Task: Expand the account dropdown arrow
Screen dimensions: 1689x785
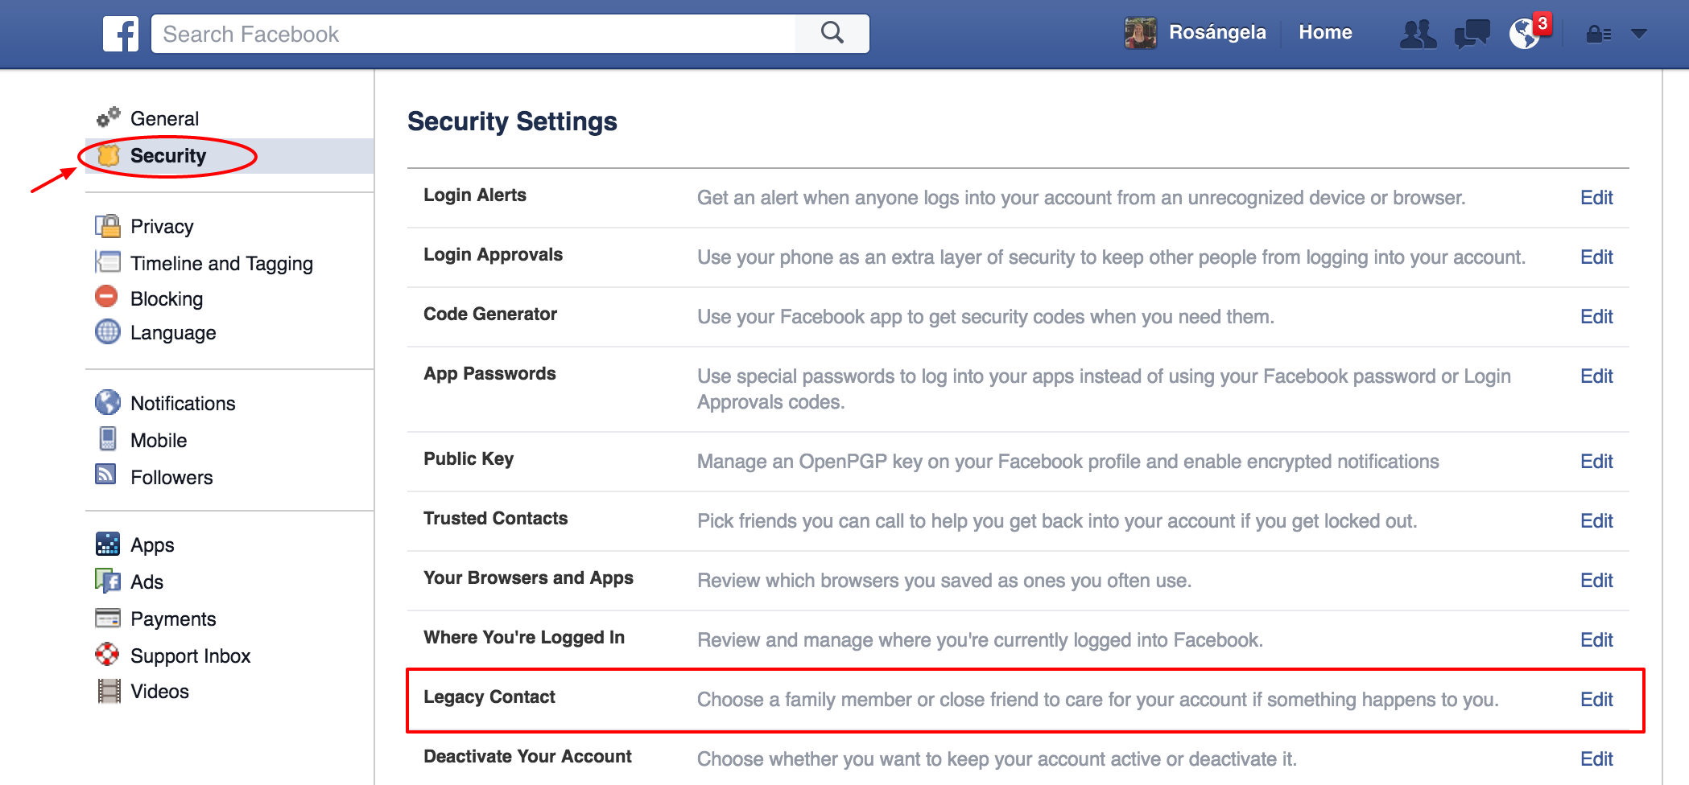Action: (1639, 34)
